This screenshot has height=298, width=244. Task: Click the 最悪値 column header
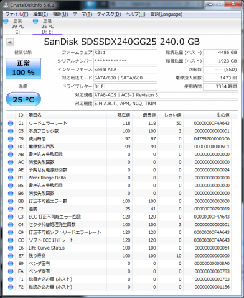[x=145, y=115]
